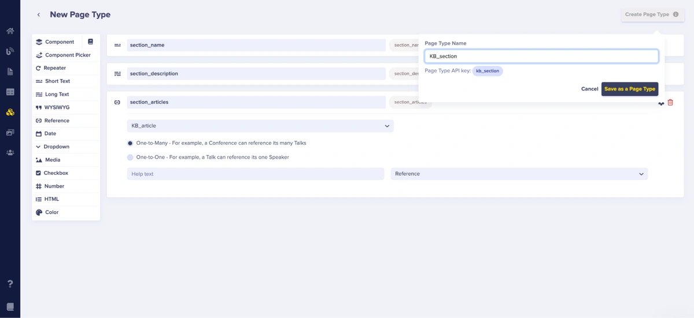Screen dimensions: 694x318
Task: Cancel the page type naming popup
Action: [x=589, y=89]
